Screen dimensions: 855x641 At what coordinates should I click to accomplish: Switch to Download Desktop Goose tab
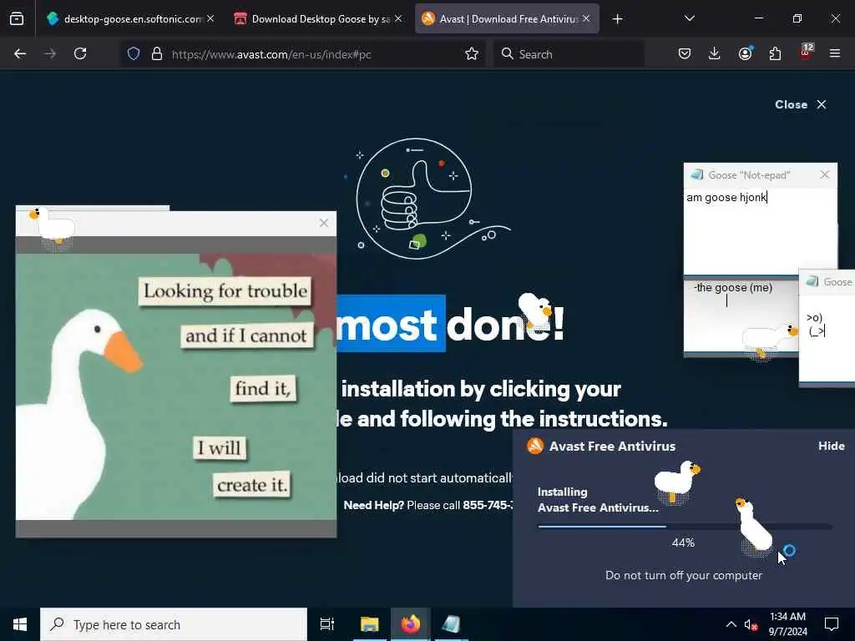tap(319, 19)
